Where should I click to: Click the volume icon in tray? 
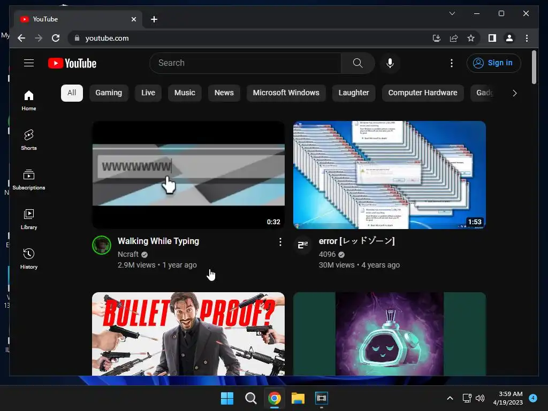(480, 398)
